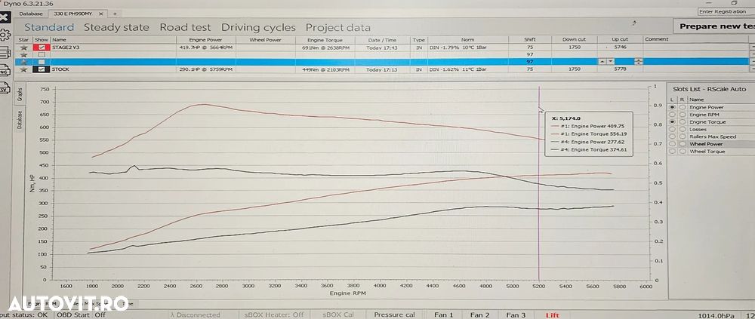Select the vertical Graphs side tab
The image size is (755, 319).
(x=20, y=94)
